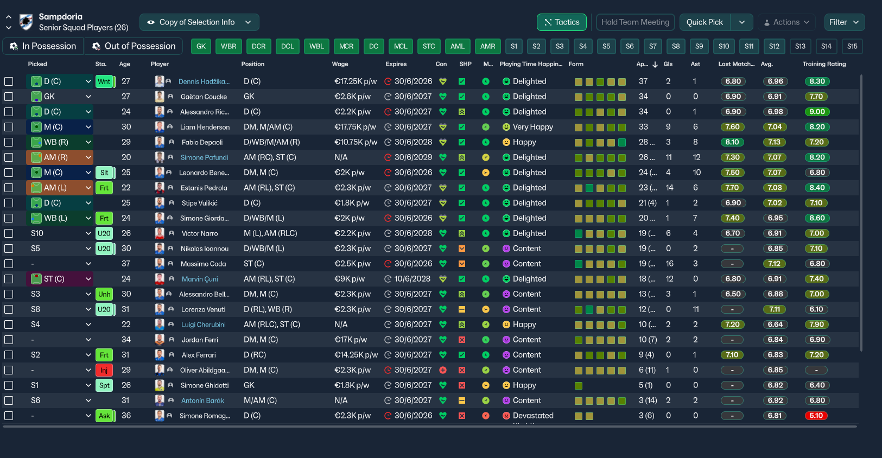This screenshot has height=458, width=882.
Task: Click Leonardo Benedetti's orange morale icon
Action: click(486, 173)
